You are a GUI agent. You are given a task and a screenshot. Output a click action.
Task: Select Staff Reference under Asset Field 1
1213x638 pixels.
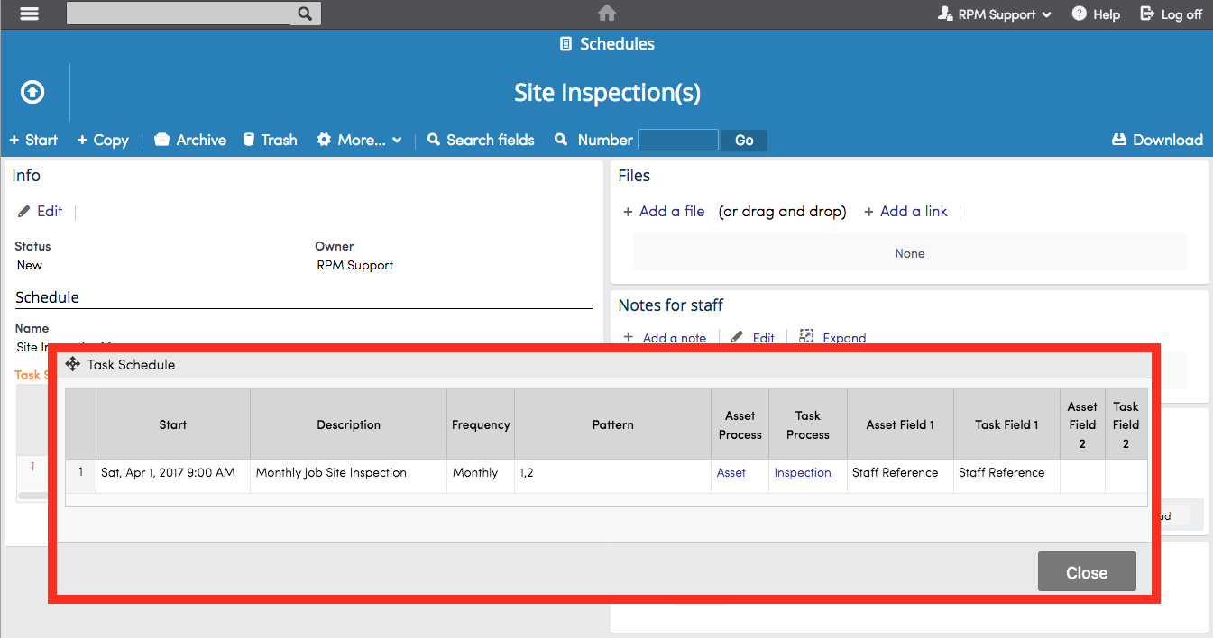900,477
